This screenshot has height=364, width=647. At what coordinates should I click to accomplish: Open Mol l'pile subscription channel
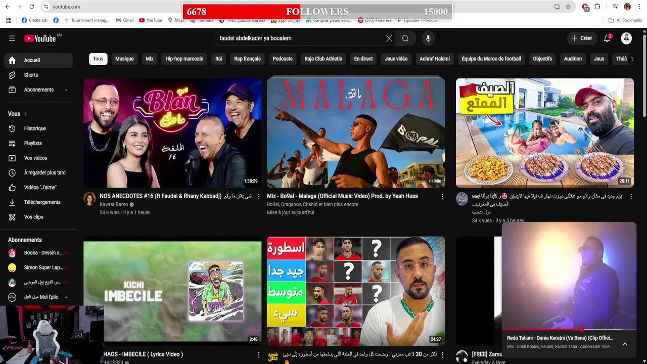38,297
